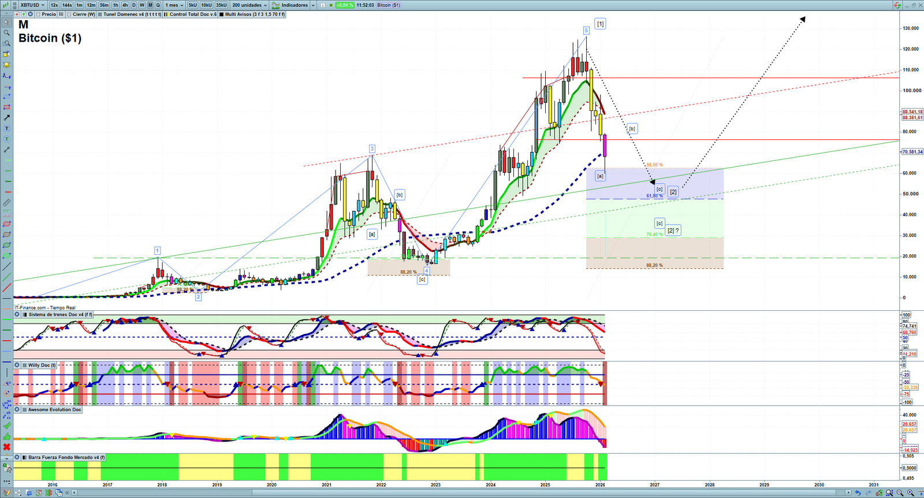This screenshot has height=498, width=924.
Task: Select the blue text T tool
Action: (x=6, y=128)
